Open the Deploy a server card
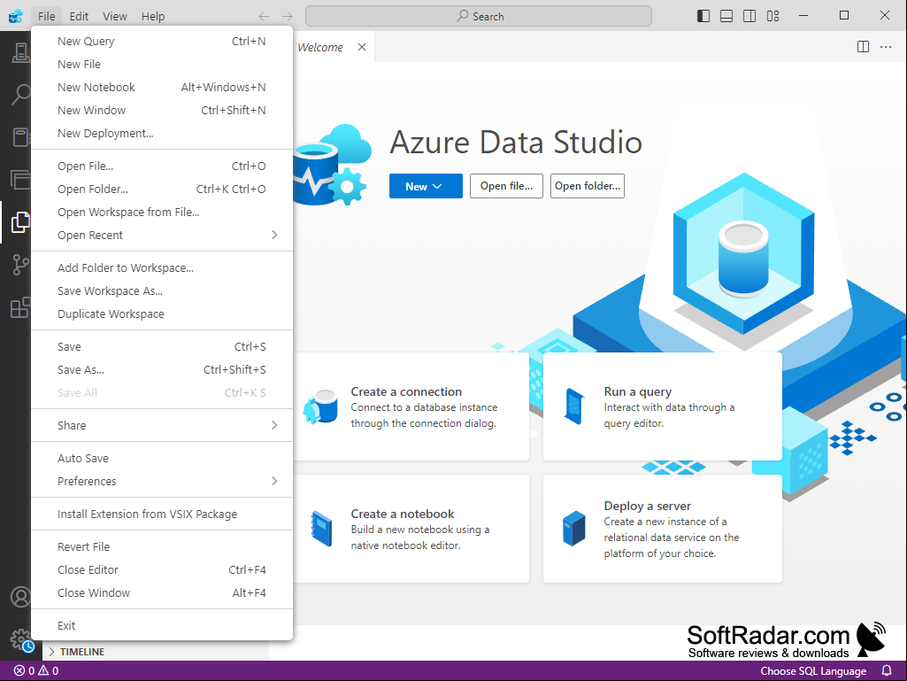Image resolution: width=907 pixels, height=681 pixels. (x=662, y=529)
